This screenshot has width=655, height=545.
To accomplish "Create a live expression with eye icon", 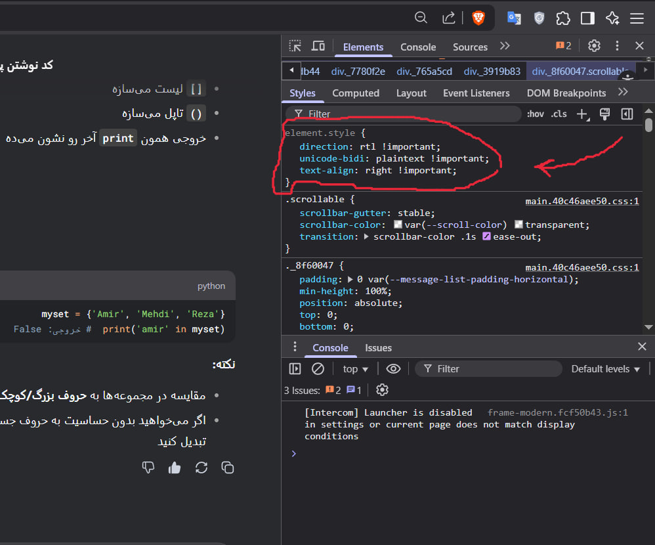I will coord(393,369).
